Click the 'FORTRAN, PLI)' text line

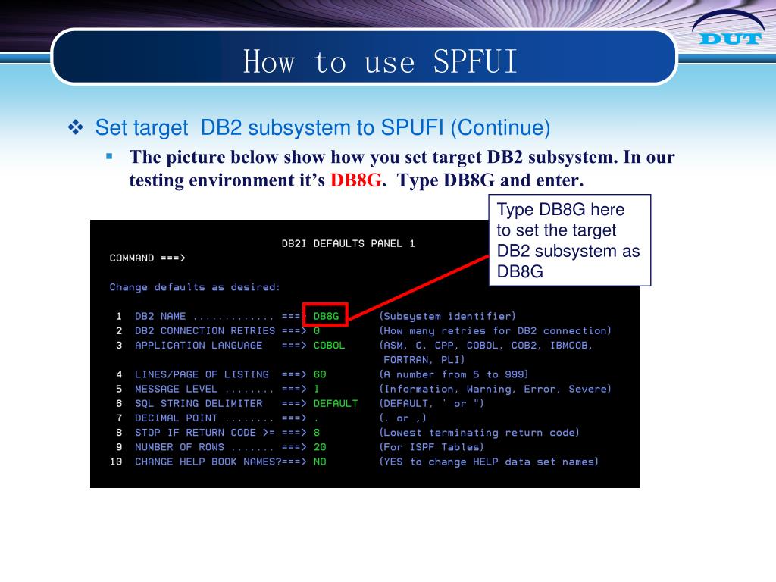click(x=424, y=360)
